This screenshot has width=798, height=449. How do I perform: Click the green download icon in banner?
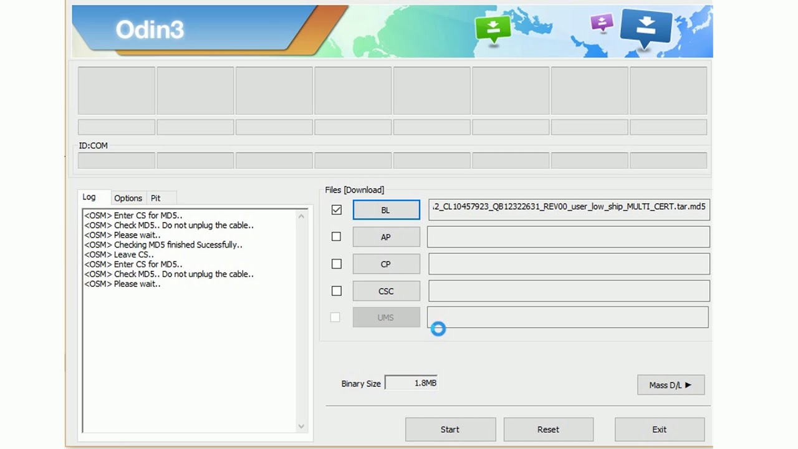(x=493, y=29)
